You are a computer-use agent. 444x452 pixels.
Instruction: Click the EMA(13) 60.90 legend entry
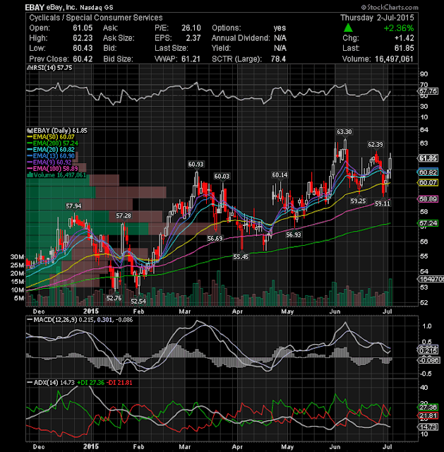(x=51, y=156)
